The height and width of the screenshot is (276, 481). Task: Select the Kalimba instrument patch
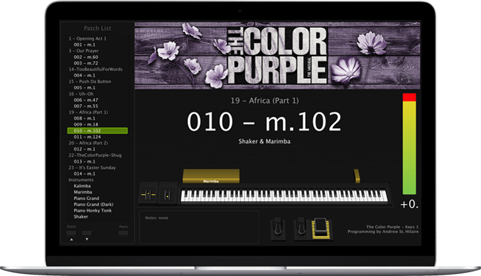coord(82,186)
